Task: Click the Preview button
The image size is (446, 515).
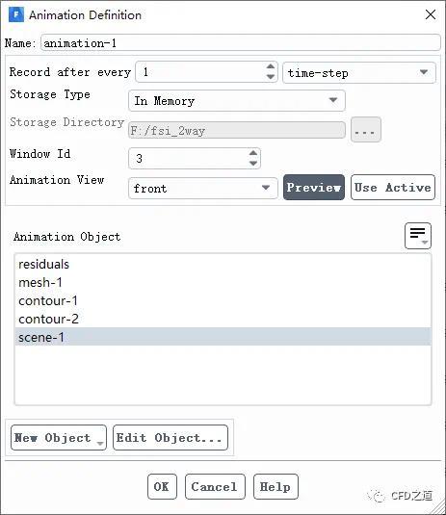Action: point(314,187)
